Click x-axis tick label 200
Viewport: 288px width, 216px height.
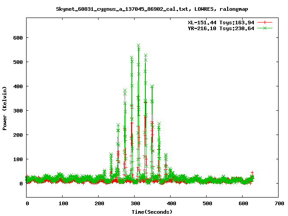click(99, 203)
